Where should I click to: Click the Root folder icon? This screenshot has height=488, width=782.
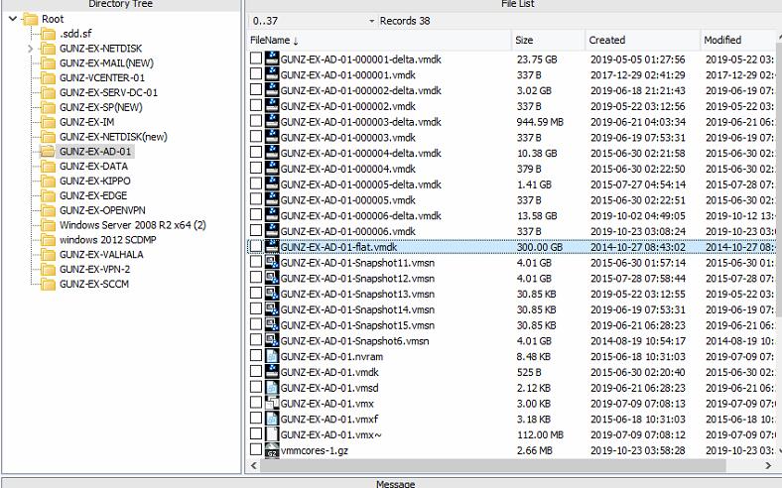point(30,19)
